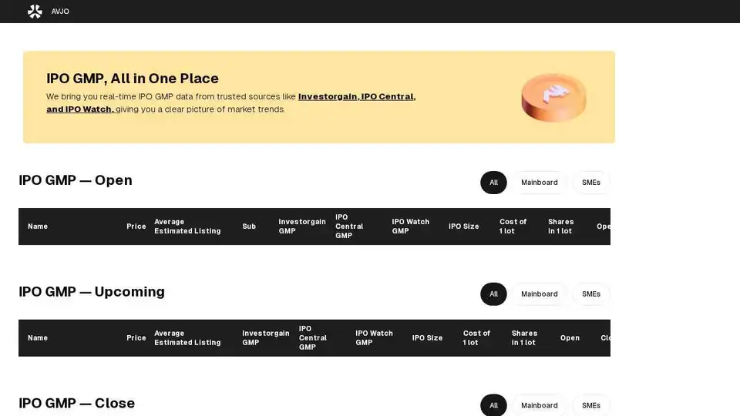Select All filter in Open section
740x416 pixels.
pos(493,183)
